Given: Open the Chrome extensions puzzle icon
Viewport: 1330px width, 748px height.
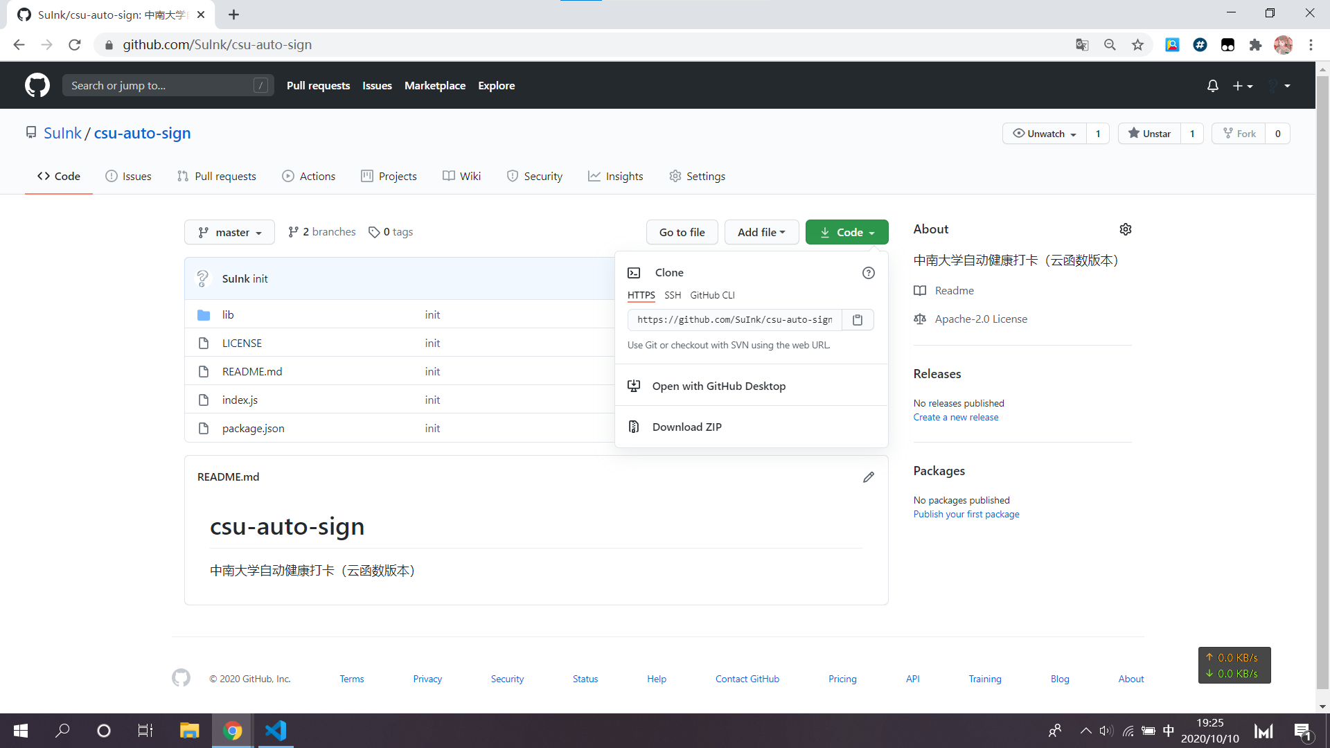Looking at the screenshot, I should tap(1255, 45).
